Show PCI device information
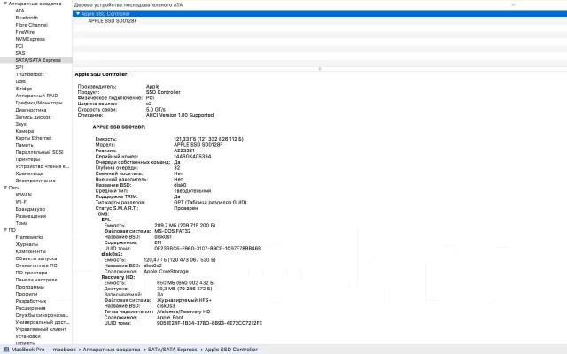The width and height of the screenshot is (567, 354). 19,46
